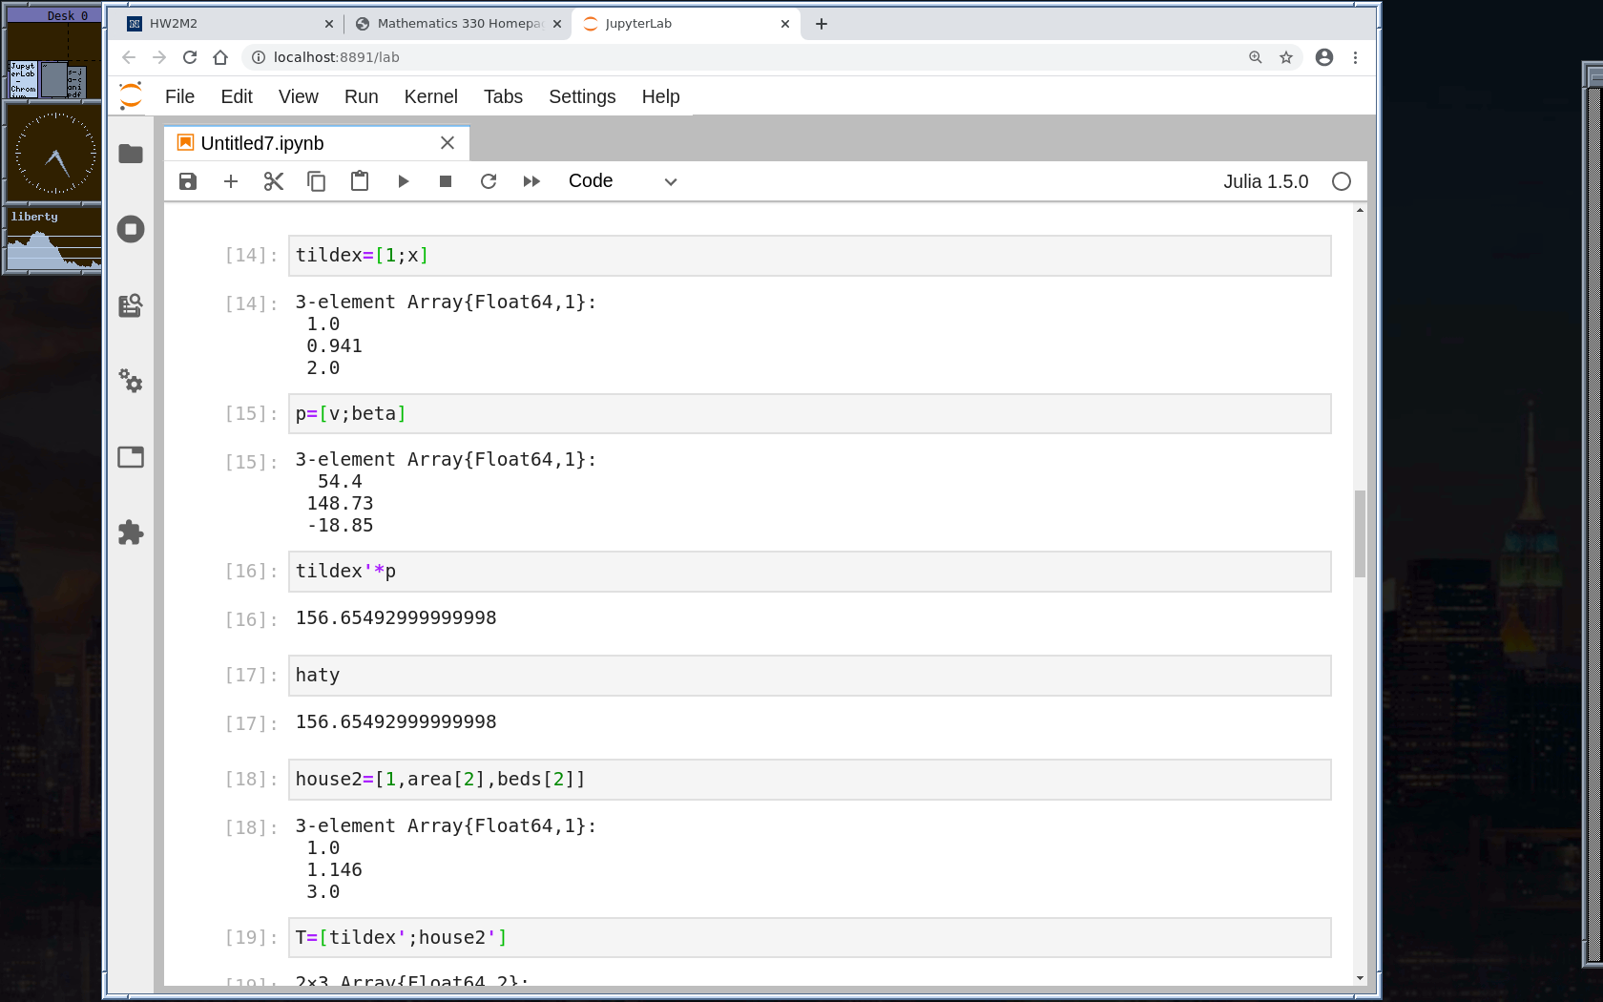Open the File Browser sidebar folder icon

point(131,154)
